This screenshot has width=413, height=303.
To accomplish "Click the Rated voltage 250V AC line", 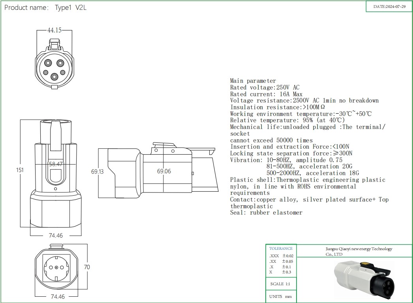I will point(265,88).
